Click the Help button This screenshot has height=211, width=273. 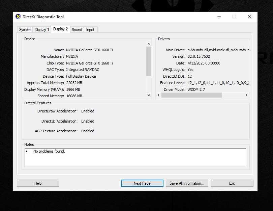[x=38, y=183]
